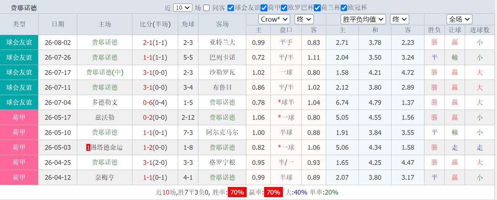Click 走 handicap result in 锡塔德命运 row
497x200 pixels.
tap(455, 148)
